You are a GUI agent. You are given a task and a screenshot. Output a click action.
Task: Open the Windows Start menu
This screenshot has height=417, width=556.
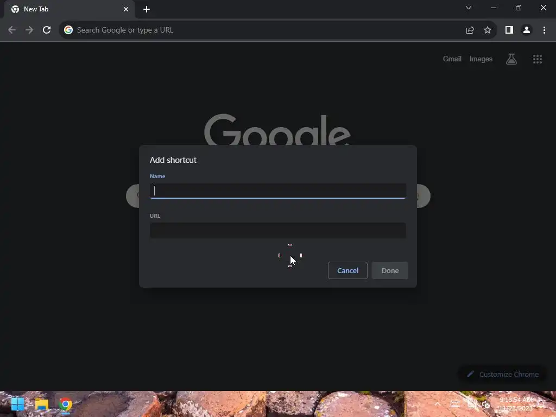[17, 404]
